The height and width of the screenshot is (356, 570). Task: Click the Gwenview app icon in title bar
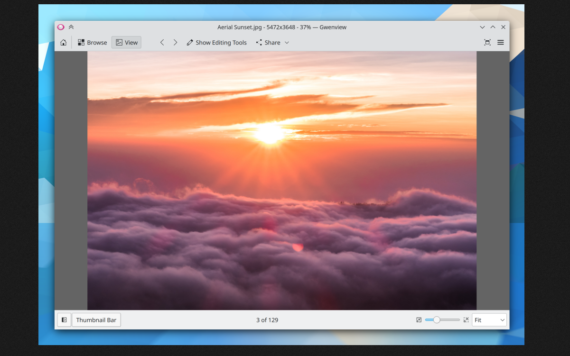[x=61, y=27]
